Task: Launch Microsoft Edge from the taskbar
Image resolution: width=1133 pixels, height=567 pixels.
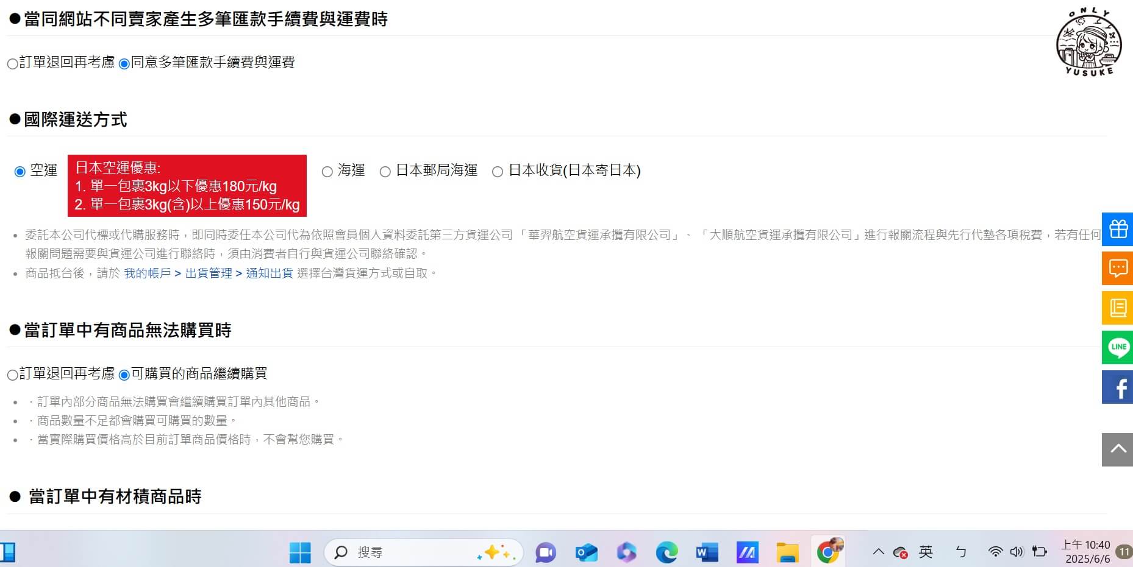Action: 667,552
